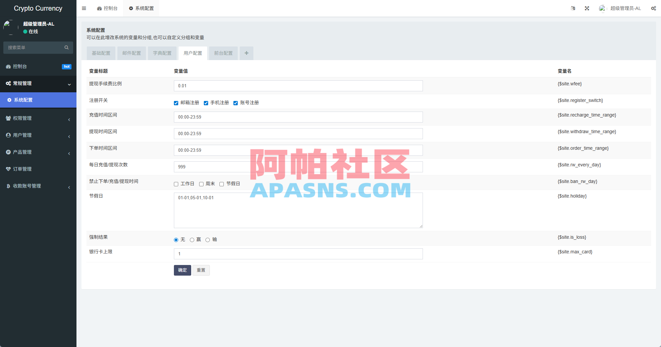The image size is (661, 347).
Task: Click the 确定 submit button
Action: pos(182,270)
